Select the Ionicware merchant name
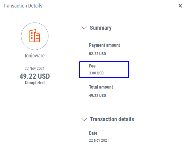 tap(35, 55)
